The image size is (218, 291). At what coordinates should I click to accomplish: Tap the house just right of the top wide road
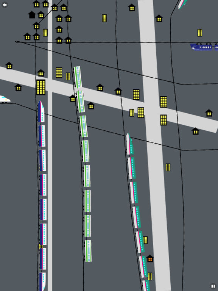pos(159,18)
